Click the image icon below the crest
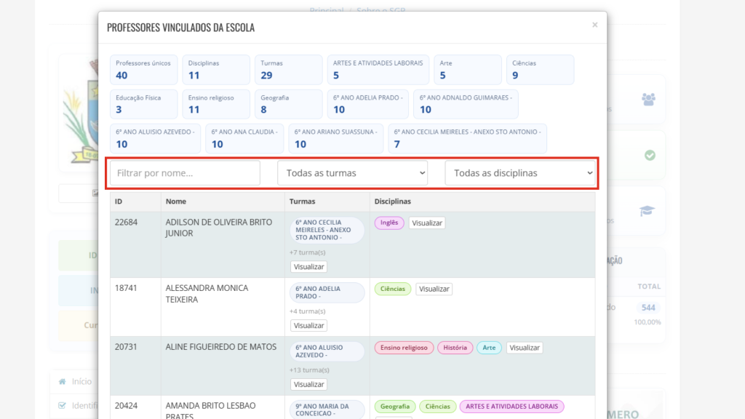The image size is (745, 419). 95,193
